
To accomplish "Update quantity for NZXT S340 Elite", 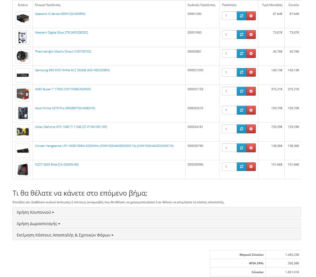I will (x=242, y=167).
